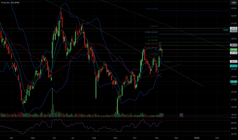Click the 33.00 price axis value
This screenshot has width=238, height=140.
pos(234,8)
